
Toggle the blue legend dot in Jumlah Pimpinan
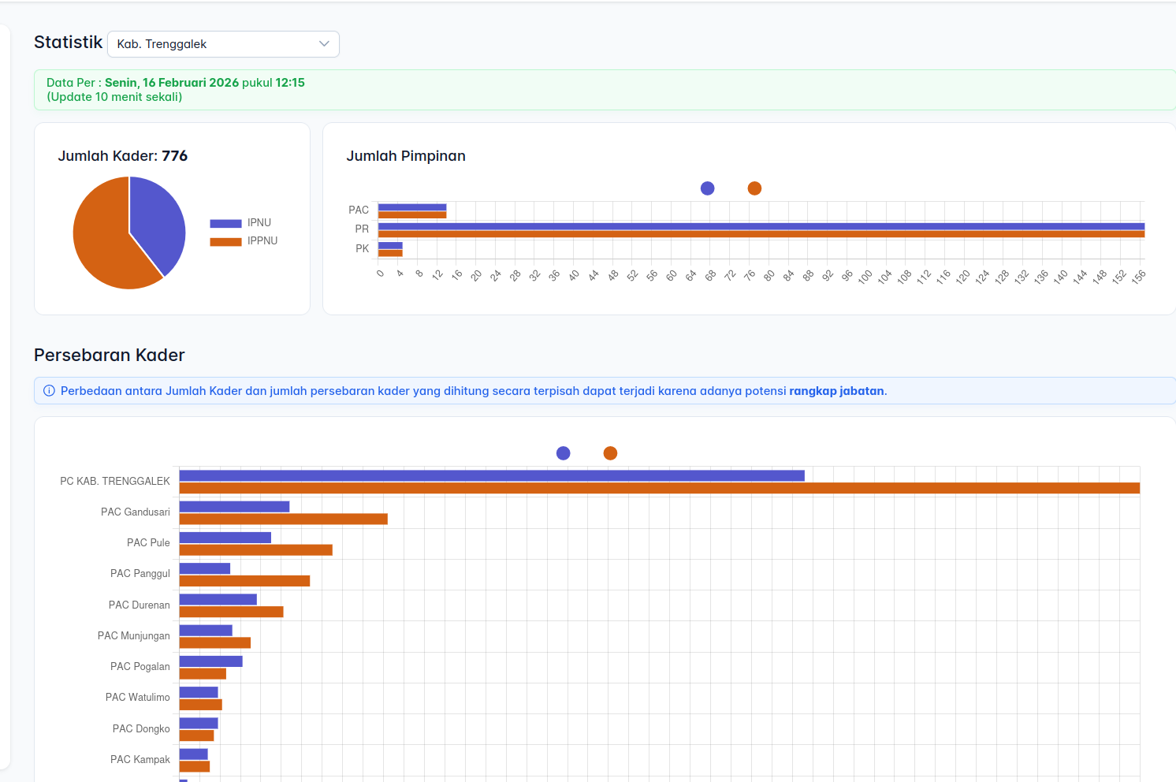pyautogui.click(x=707, y=188)
